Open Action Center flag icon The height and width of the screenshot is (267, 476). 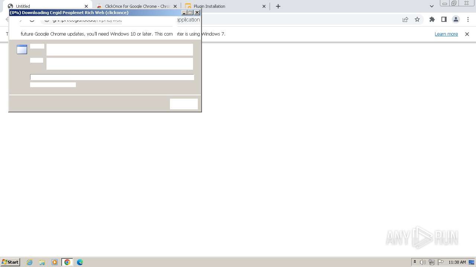tap(441, 262)
